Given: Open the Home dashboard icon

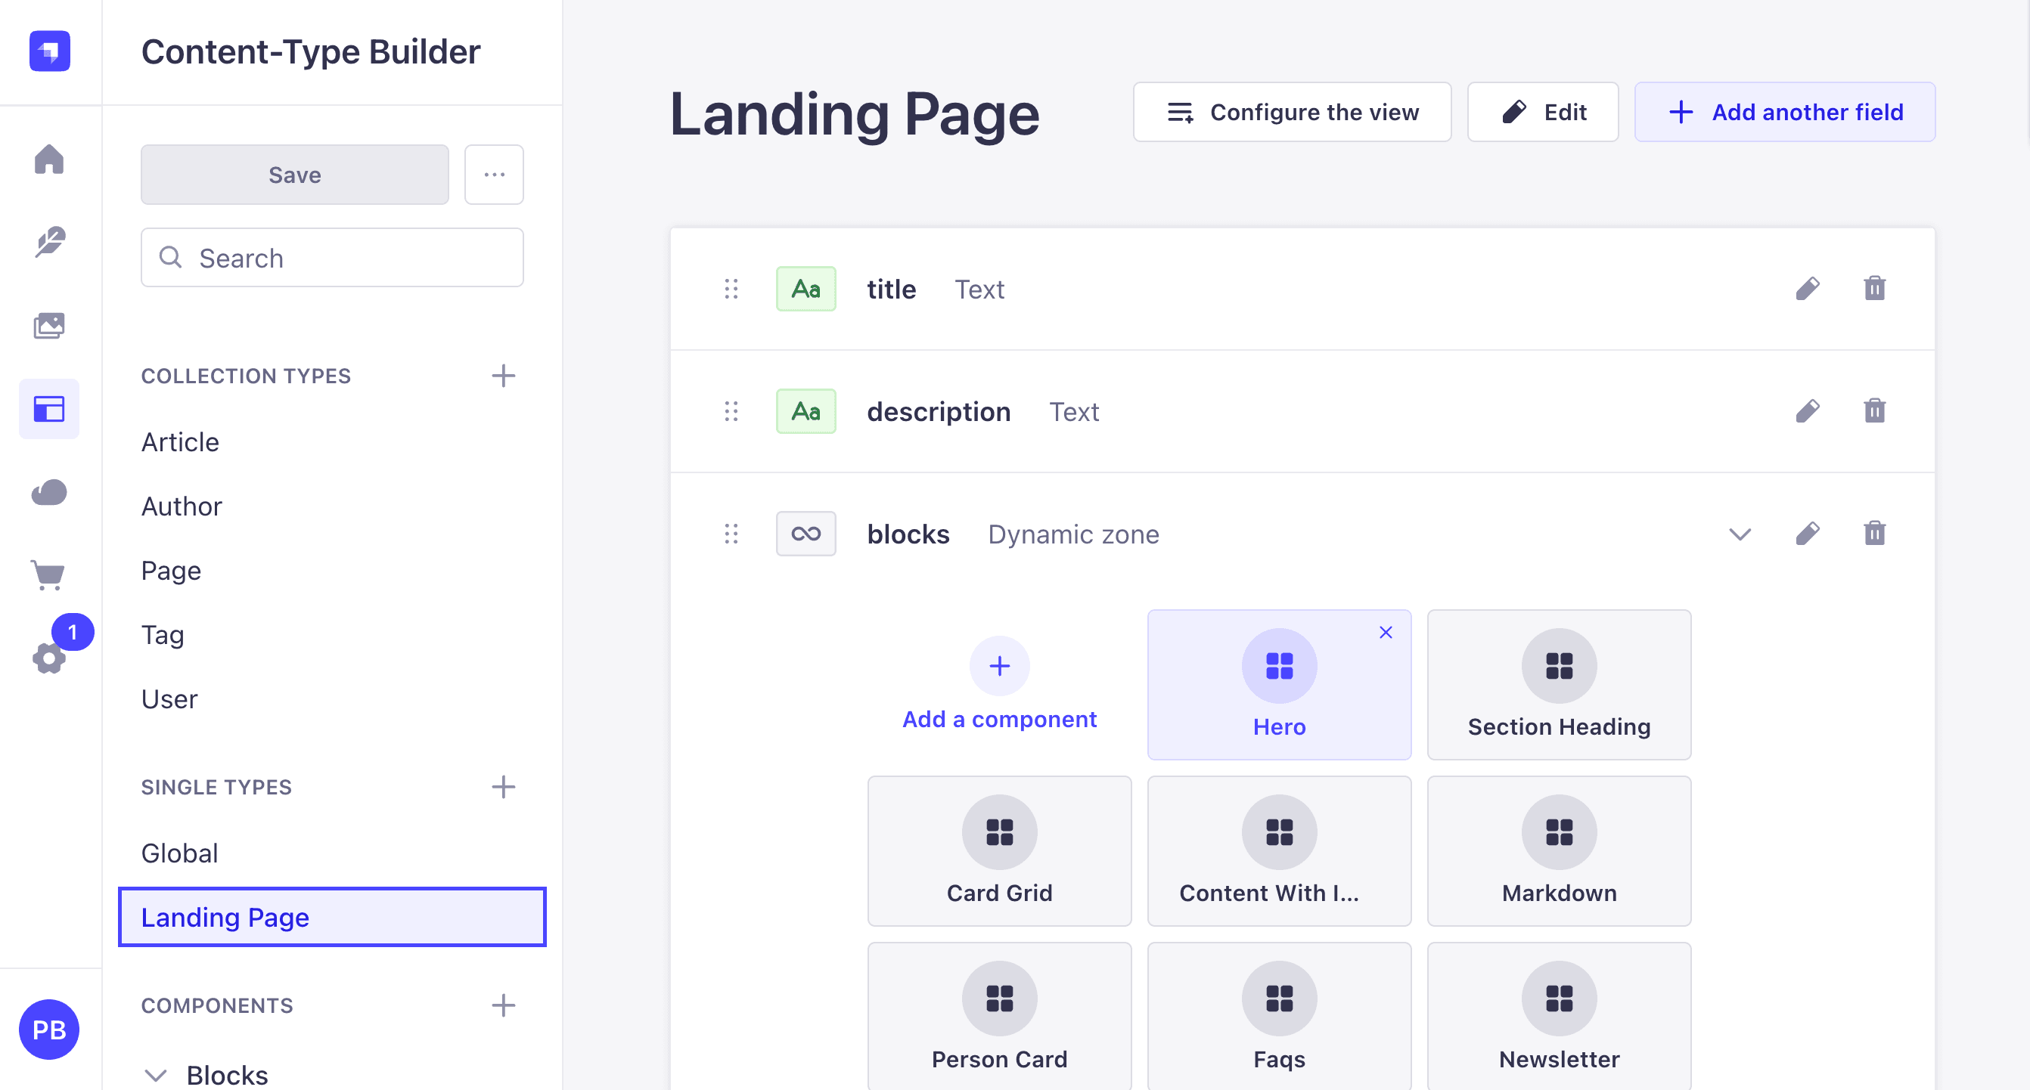Looking at the screenshot, I should [x=49, y=159].
